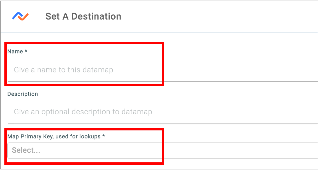Expand the primary key Select combo box
Viewport: 318px width, 170px height.
[163, 150]
